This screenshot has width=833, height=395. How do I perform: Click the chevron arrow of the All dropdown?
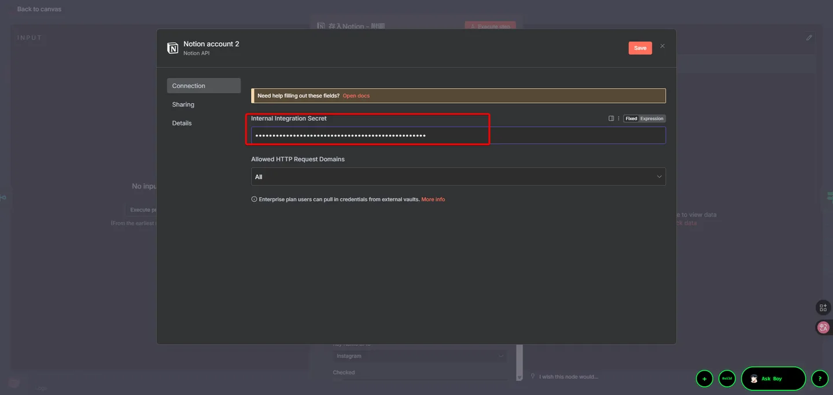pos(659,176)
